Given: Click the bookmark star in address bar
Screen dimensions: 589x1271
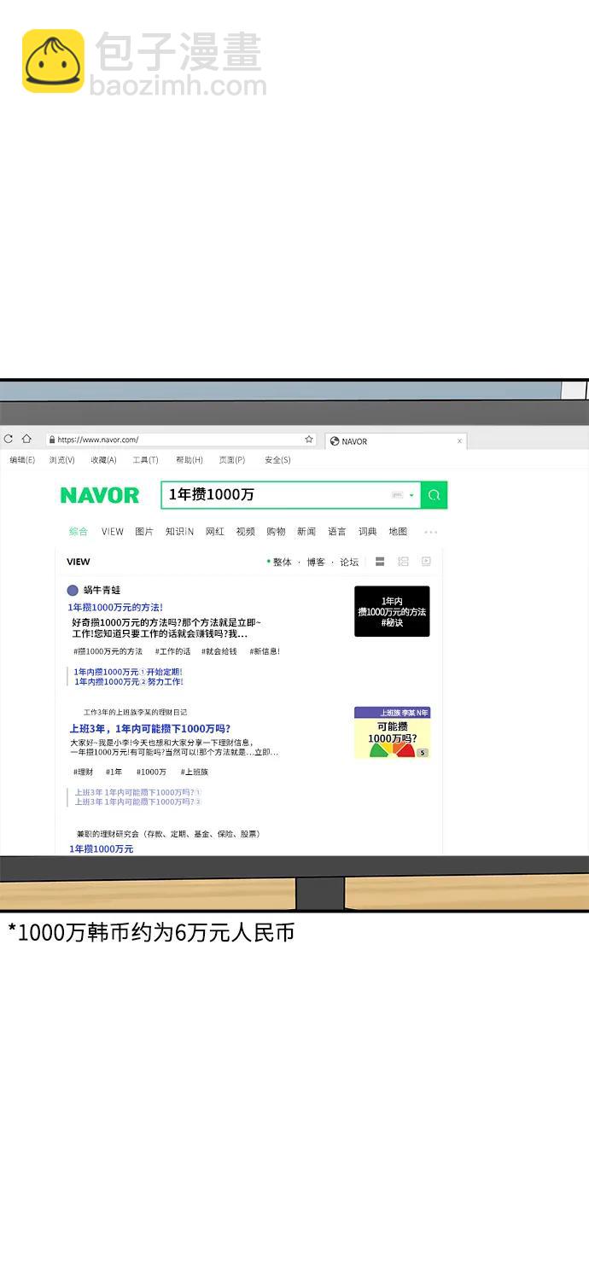Looking at the screenshot, I should tap(309, 440).
